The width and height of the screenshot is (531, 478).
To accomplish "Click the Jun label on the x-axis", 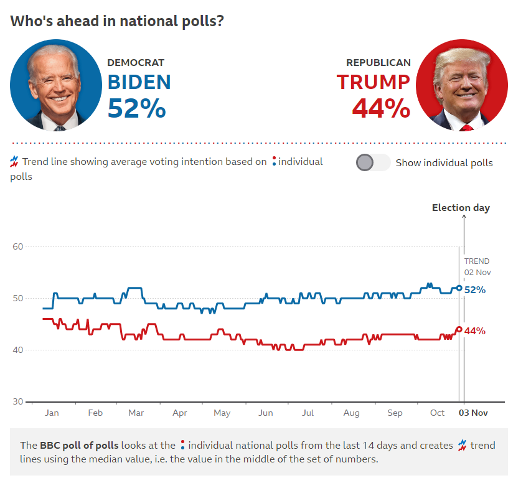I will click(266, 413).
